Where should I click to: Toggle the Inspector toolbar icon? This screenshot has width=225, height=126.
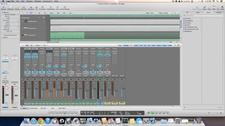point(4,8)
